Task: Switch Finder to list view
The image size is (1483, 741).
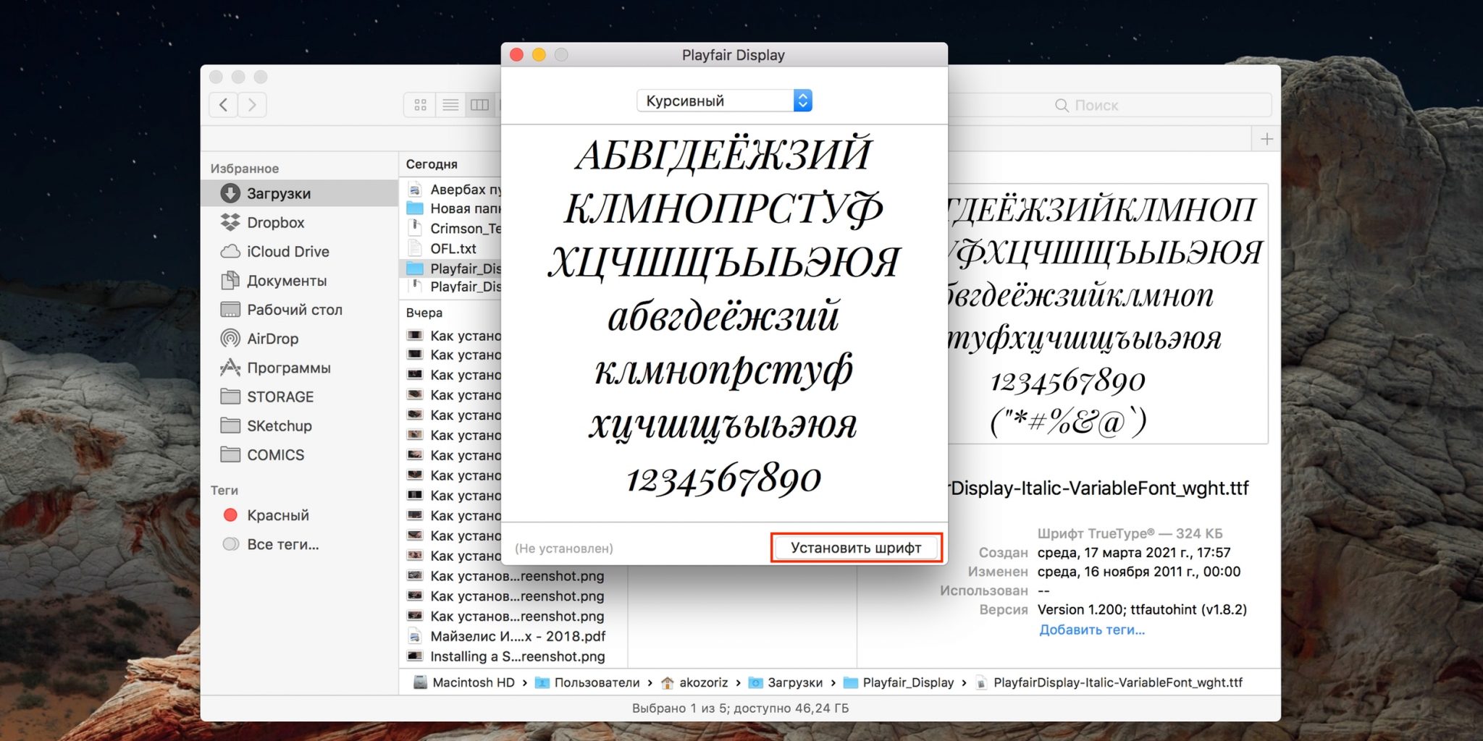Action: point(450,105)
